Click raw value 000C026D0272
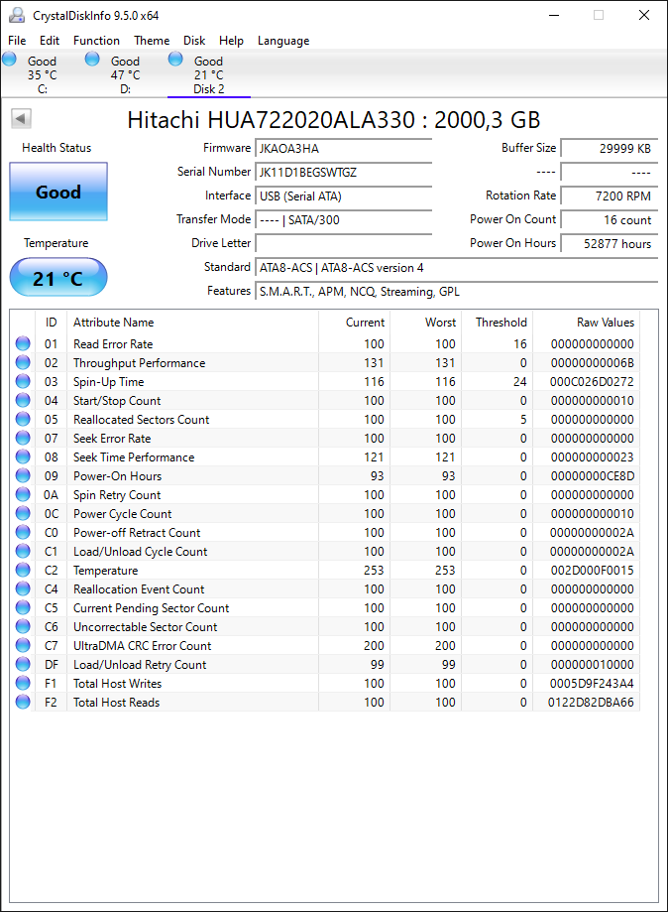 [592, 381]
